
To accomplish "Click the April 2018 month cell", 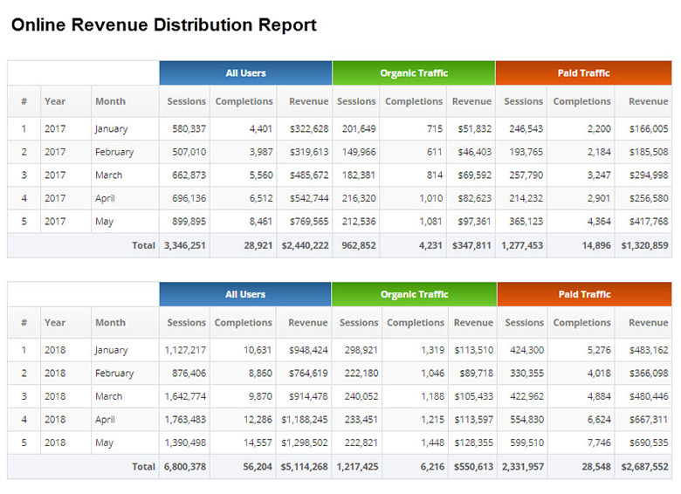I will [105, 420].
